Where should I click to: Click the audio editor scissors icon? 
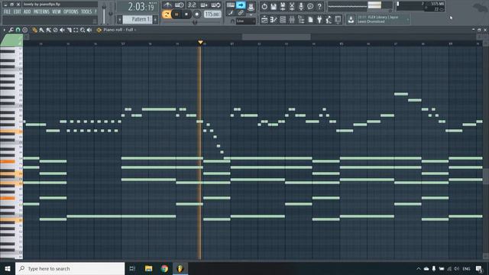pyautogui.click(x=292, y=6)
